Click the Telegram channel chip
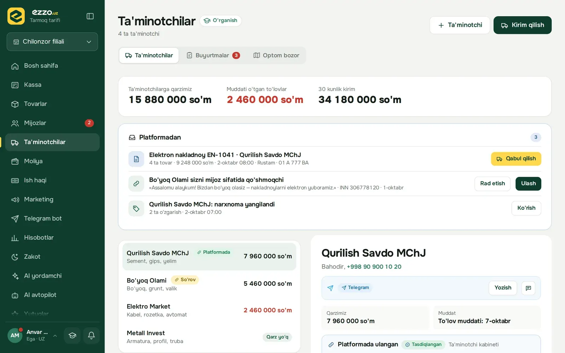 tap(355, 288)
